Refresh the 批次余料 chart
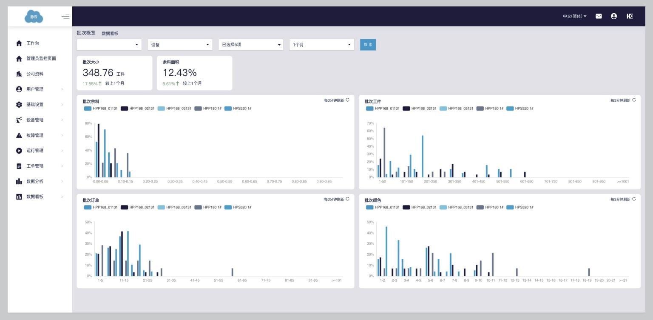 pyautogui.click(x=347, y=100)
